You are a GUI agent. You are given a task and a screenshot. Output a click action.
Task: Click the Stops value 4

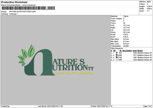coord(124,21)
